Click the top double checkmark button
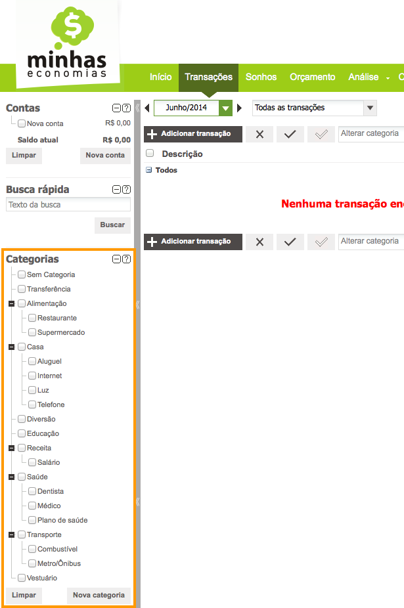The height and width of the screenshot is (608, 404). click(321, 134)
